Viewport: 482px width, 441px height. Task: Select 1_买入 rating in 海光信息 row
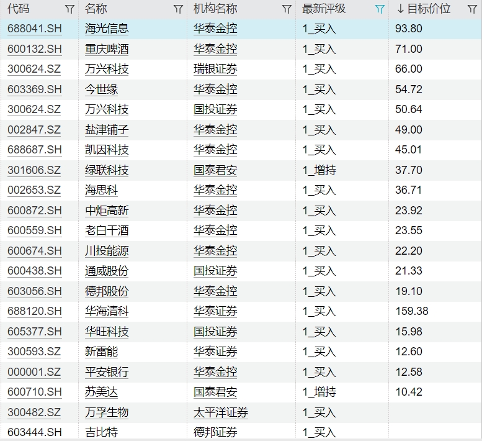click(319, 29)
